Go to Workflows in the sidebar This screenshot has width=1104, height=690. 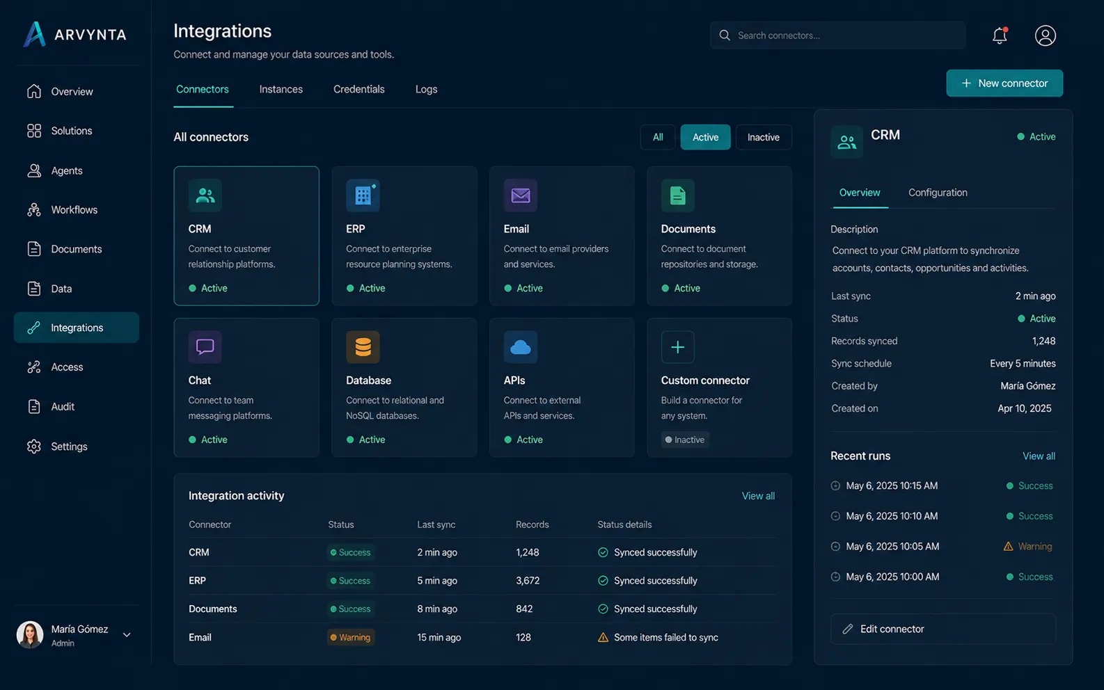(x=77, y=210)
